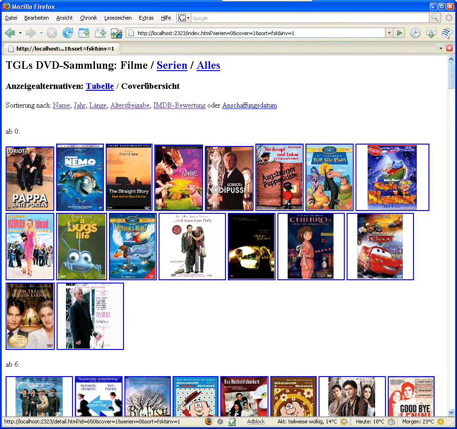Open the Babe DVD cover
The height and width of the screenshot is (429, 457).
click(x=179, y=178)
